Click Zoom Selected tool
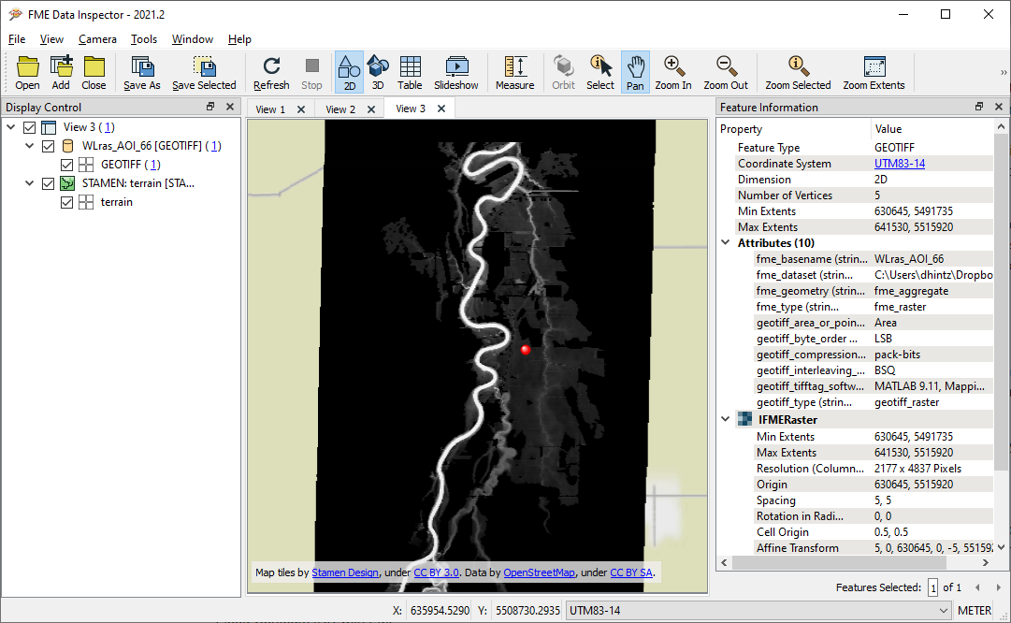 [x=798, y=72]
